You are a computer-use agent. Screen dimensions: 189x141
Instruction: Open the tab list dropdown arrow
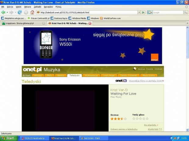[187, 23]
